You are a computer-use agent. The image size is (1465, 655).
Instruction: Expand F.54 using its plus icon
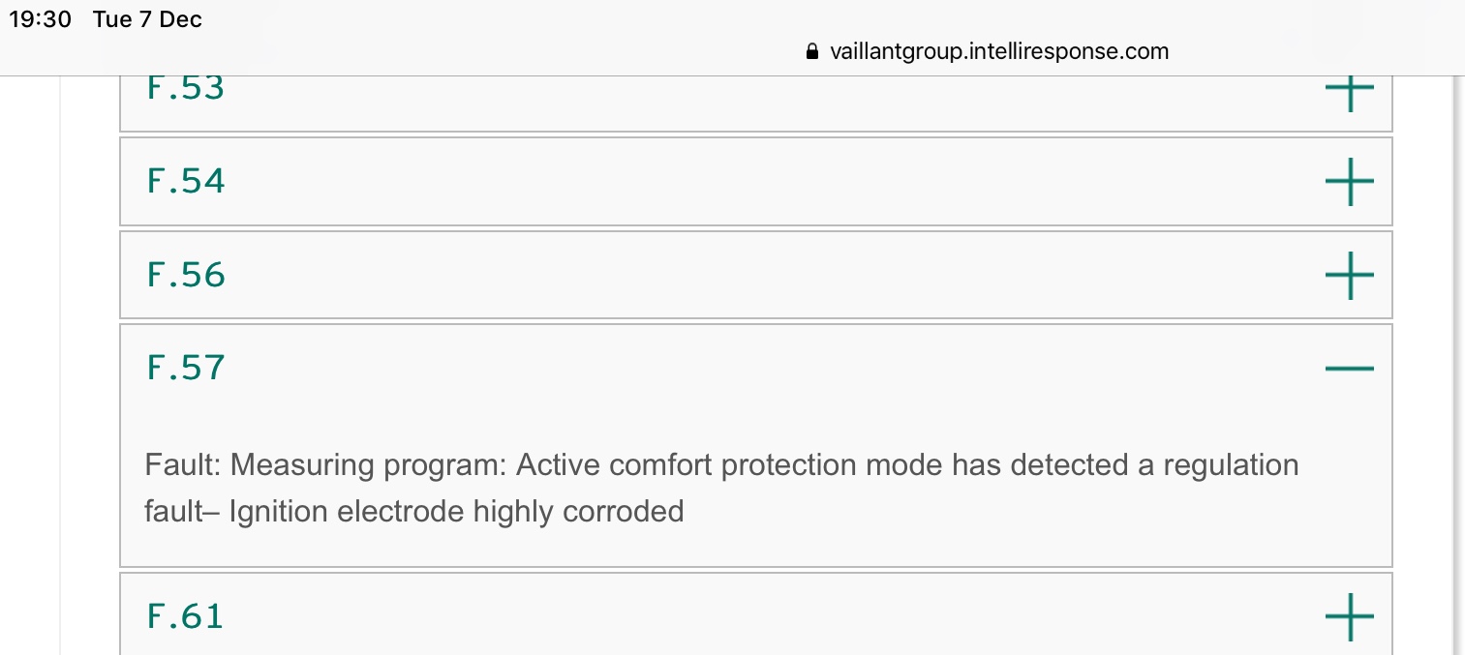(1349, 181)
